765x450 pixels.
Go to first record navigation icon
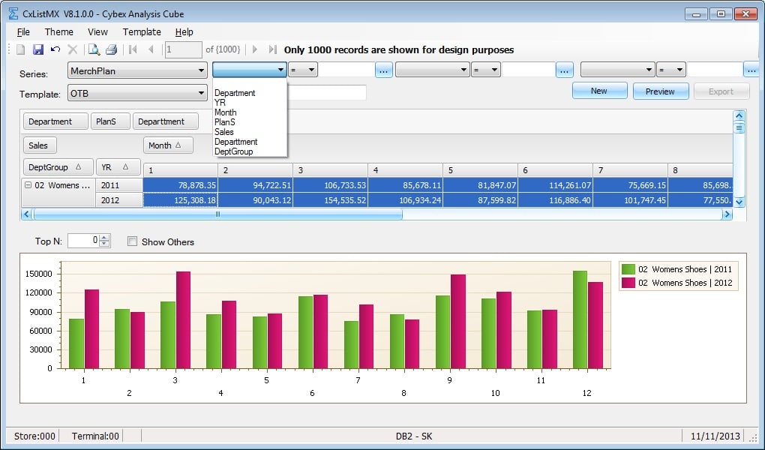133,49
